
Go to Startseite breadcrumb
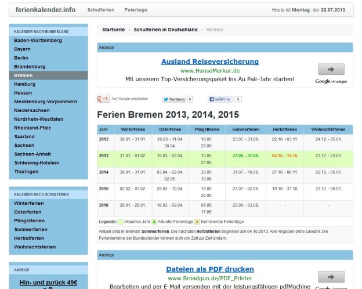pyautogui.click(x=113, y=30)
